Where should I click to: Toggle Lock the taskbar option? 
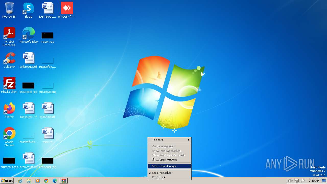170,173
